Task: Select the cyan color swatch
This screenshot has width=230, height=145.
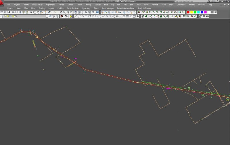Action: [198, 12]
